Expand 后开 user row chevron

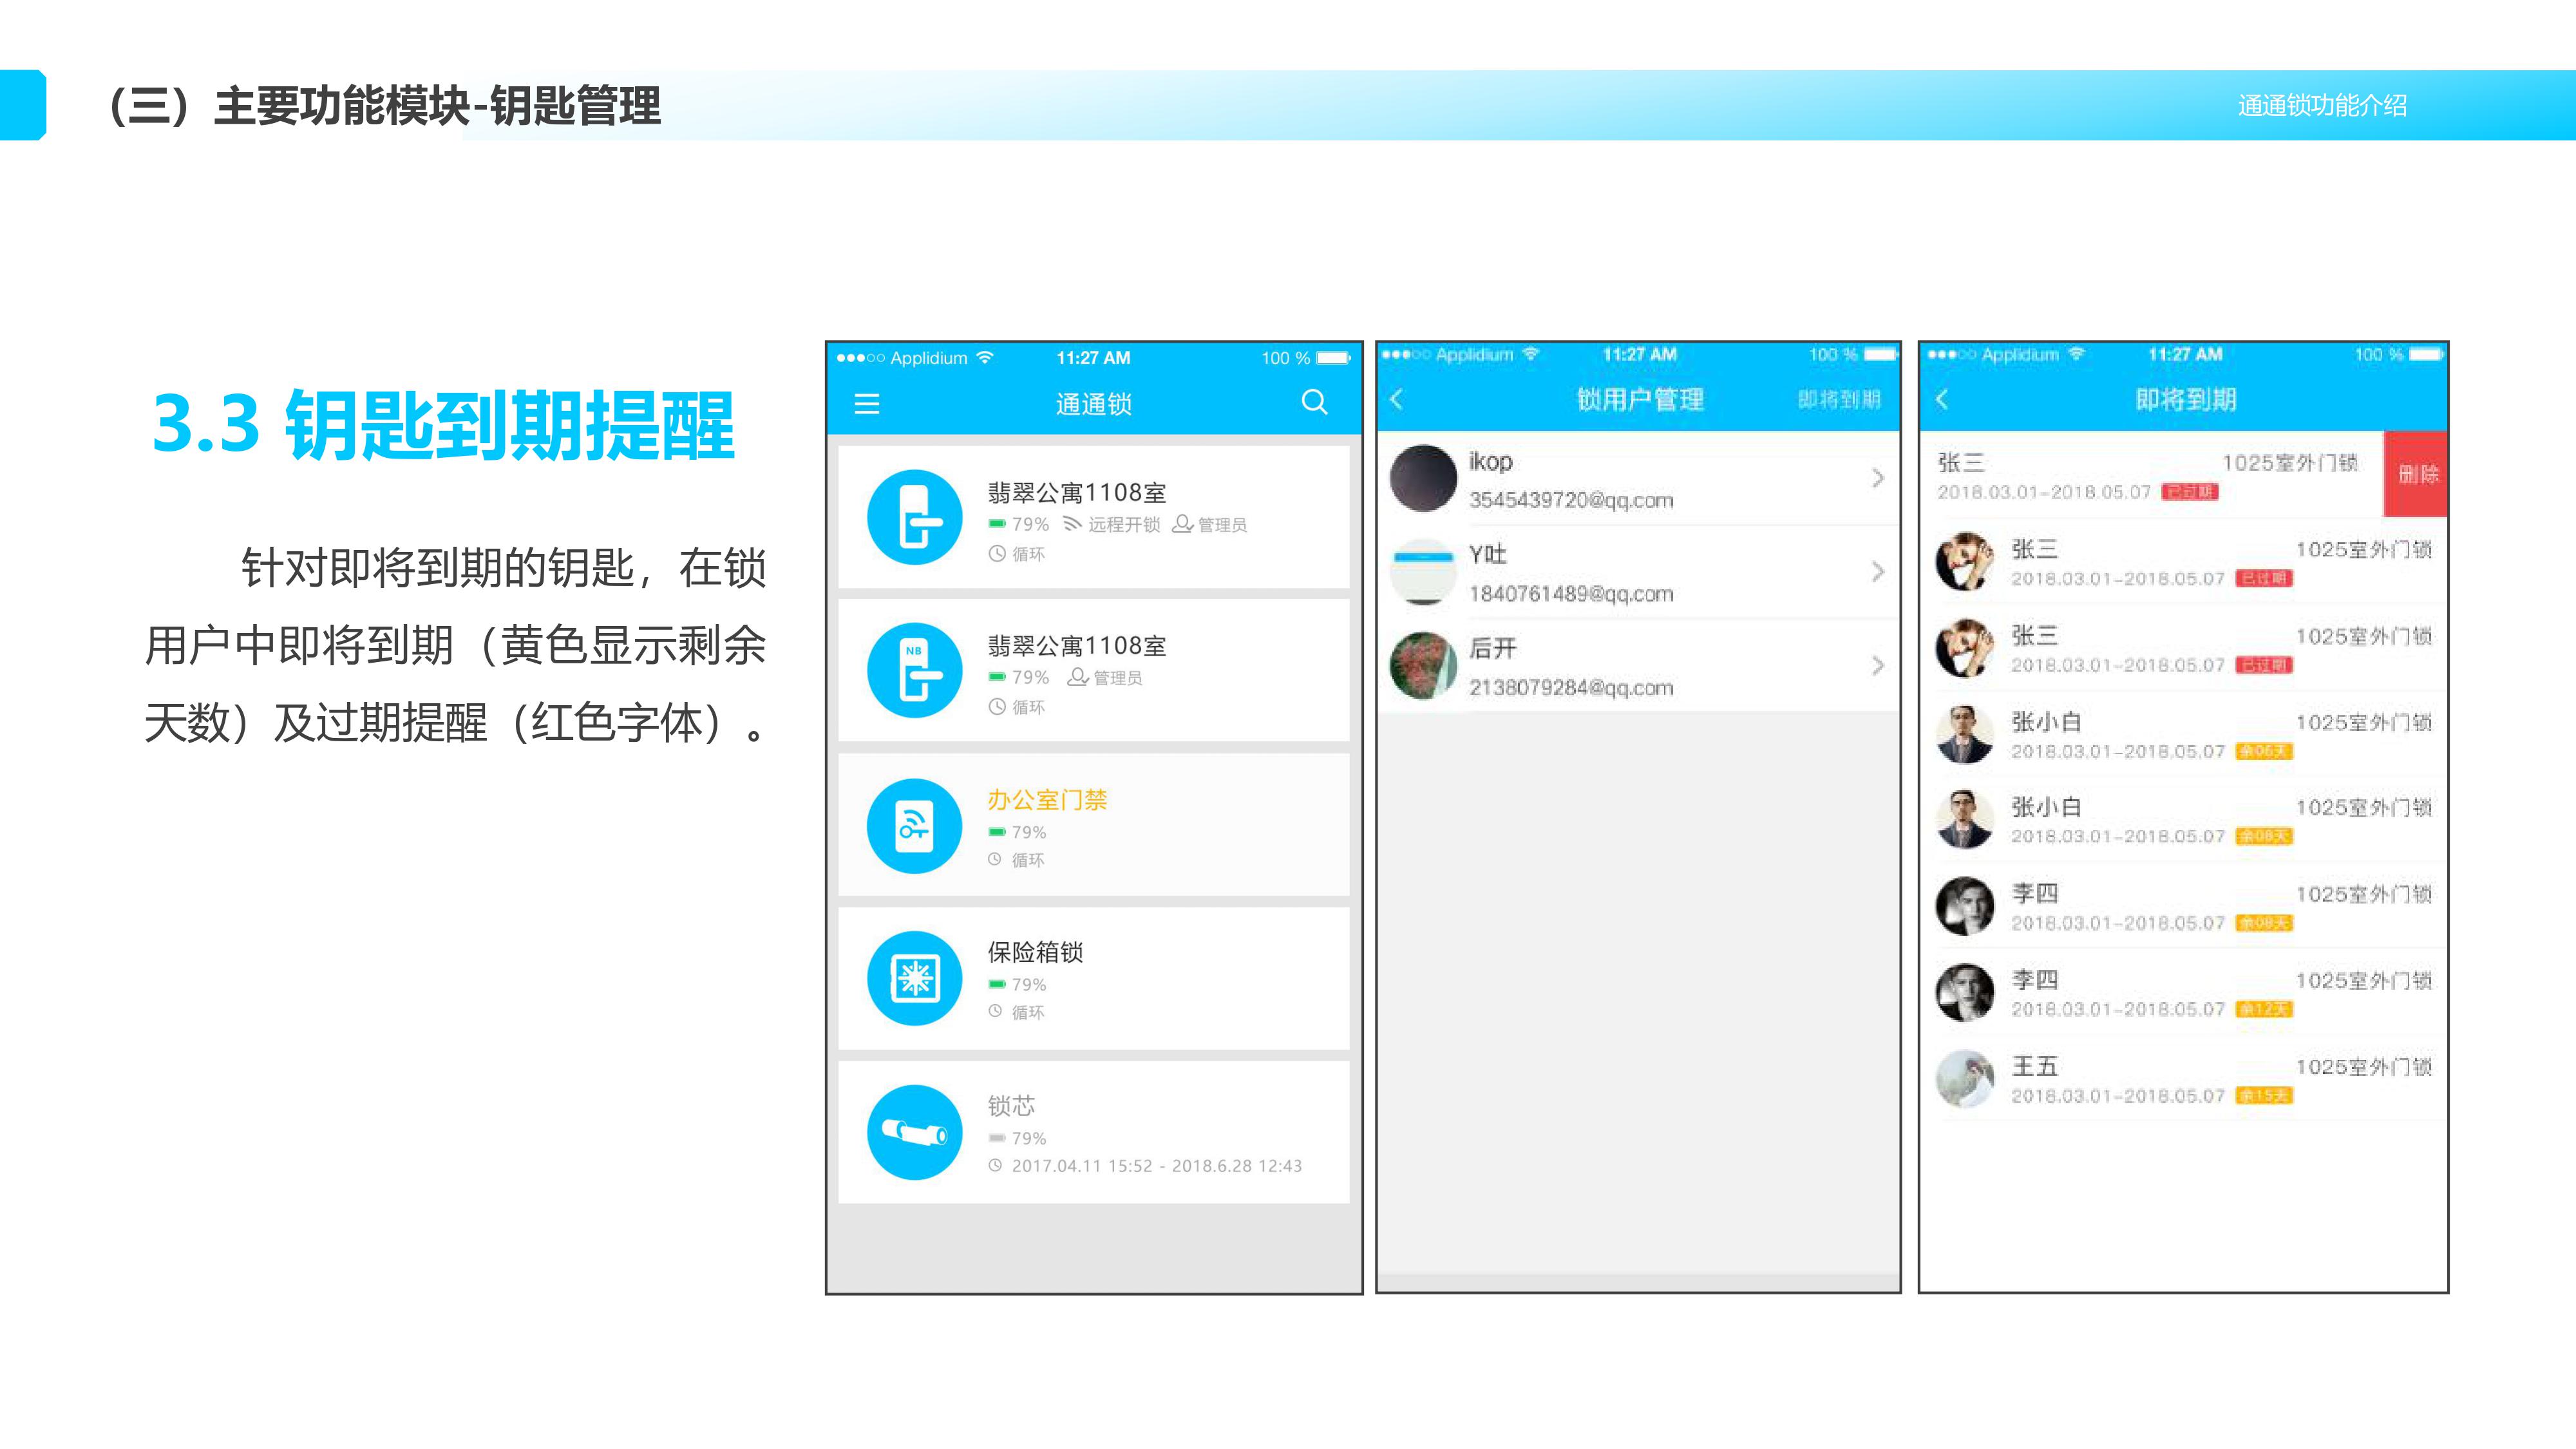coord(1877,666)
